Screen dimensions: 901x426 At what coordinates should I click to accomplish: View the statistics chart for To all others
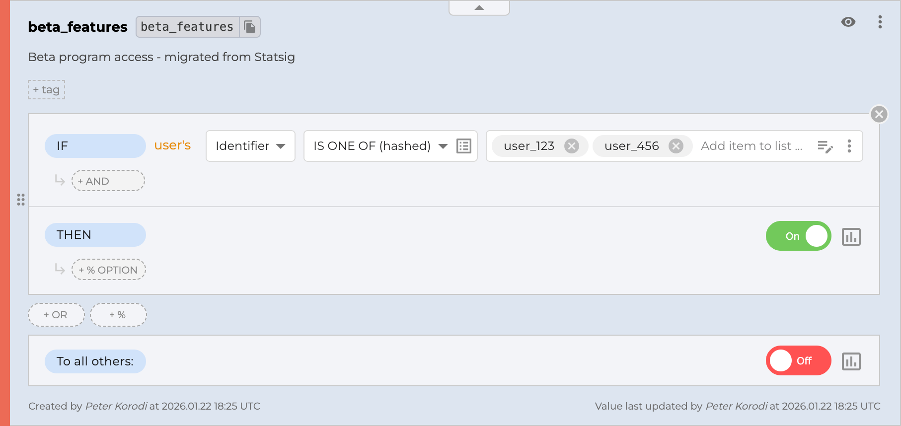coord(851,361)
